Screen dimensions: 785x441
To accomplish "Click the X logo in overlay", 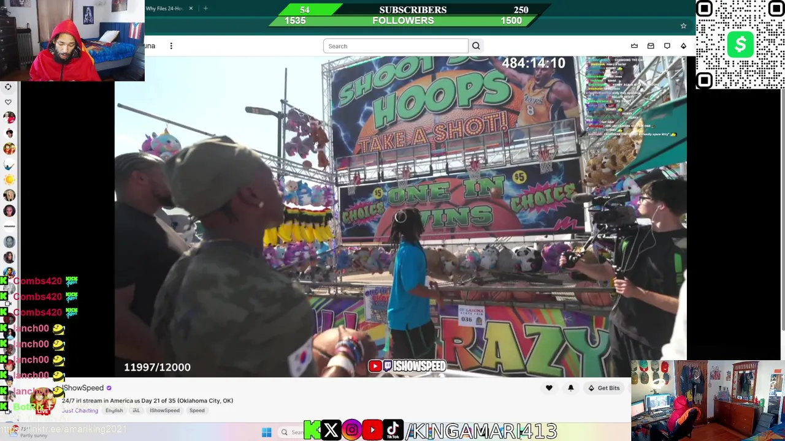I will (x=331, y=431).
